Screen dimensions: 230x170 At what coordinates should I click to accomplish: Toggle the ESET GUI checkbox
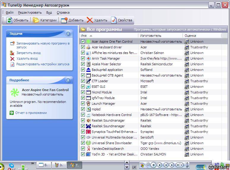point(83,87)
